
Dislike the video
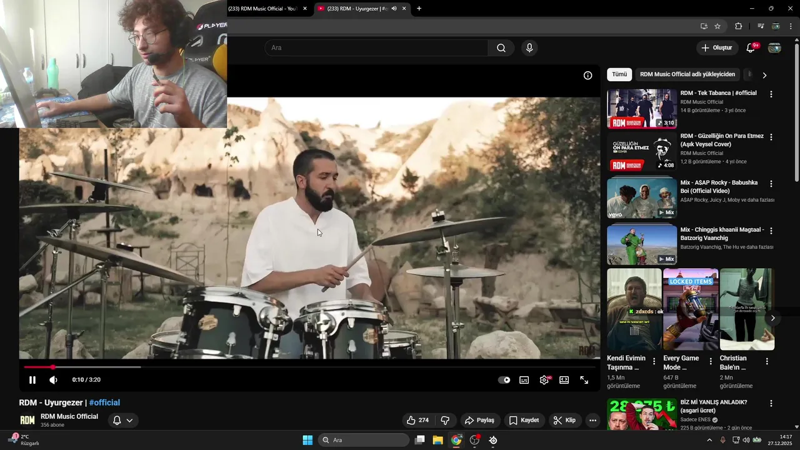(x=445, y=420)
